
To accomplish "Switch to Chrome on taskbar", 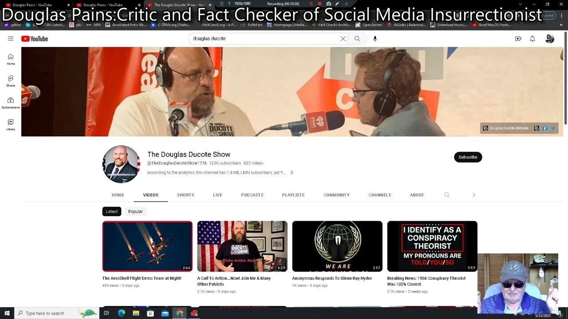I will click(x=180, y=313).
